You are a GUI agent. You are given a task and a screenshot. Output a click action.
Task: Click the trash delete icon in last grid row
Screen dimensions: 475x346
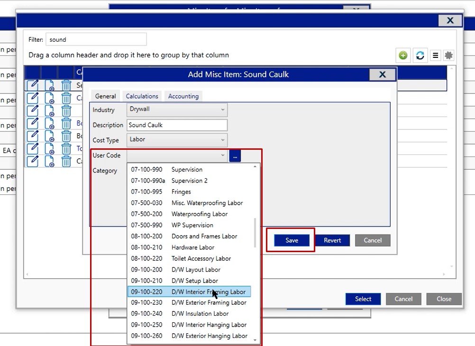pyautogui.click(x=66, y=161)
